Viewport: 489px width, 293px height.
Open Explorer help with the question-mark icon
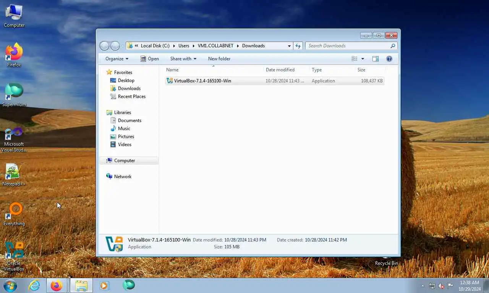(x=389, y=59)
